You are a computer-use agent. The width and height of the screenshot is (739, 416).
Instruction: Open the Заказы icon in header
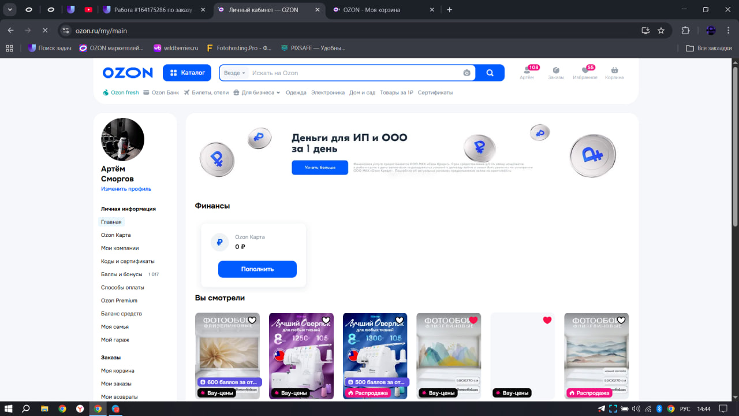556,73
